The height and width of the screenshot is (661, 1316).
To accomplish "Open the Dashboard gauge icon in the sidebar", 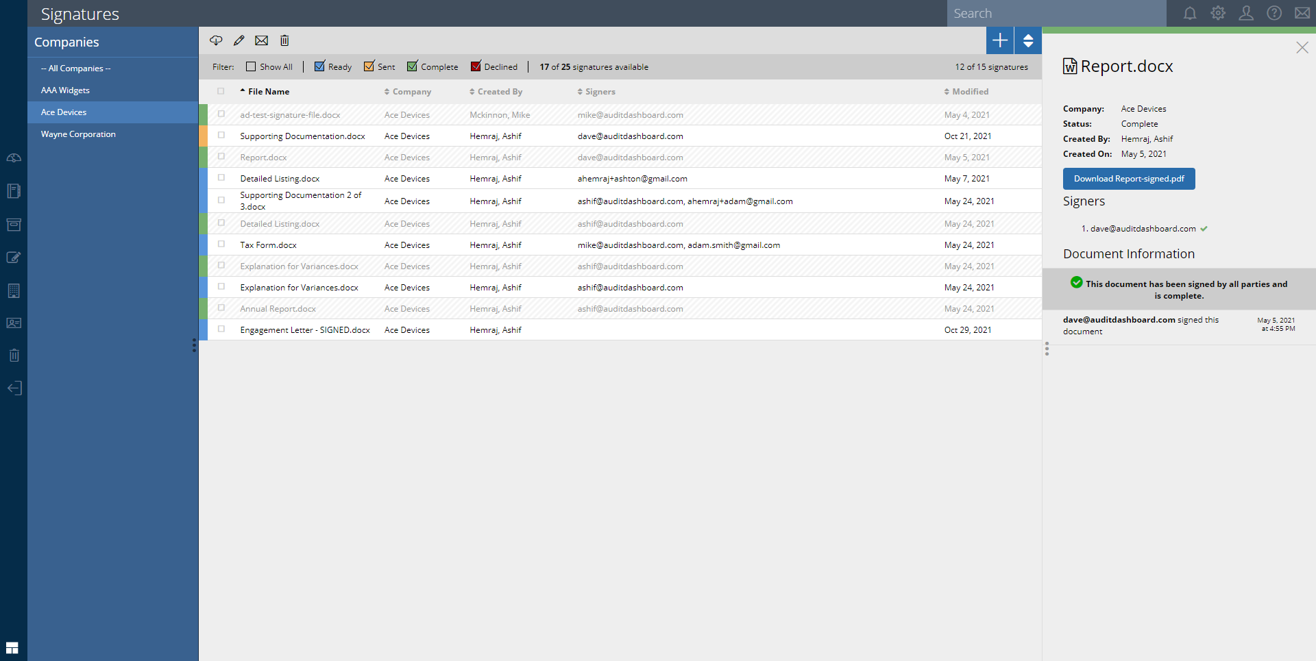I will 14,158.
